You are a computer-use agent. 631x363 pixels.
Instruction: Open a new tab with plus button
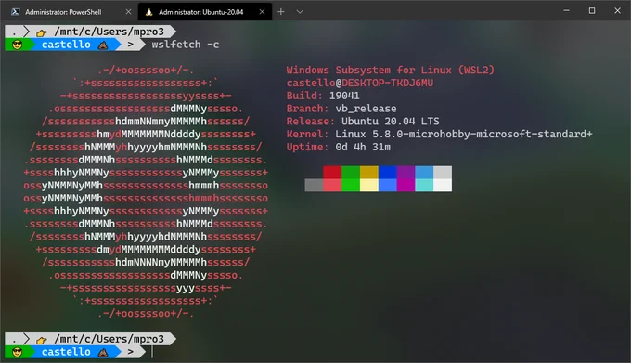(x=281, y=12)
